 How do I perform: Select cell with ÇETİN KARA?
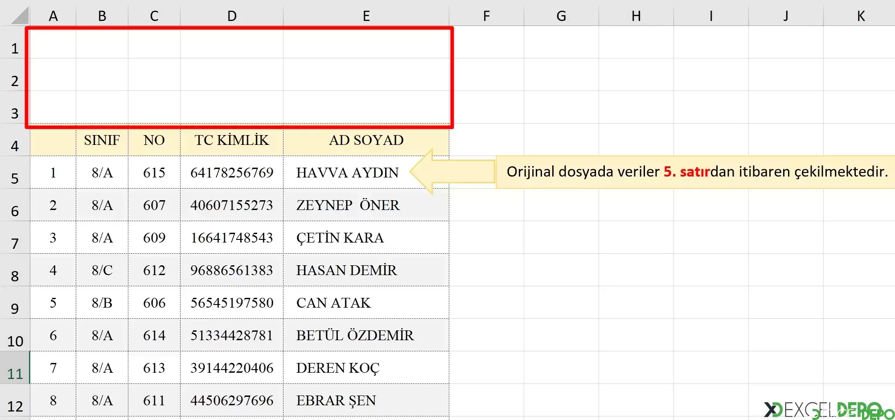click(x=366, y=237)
